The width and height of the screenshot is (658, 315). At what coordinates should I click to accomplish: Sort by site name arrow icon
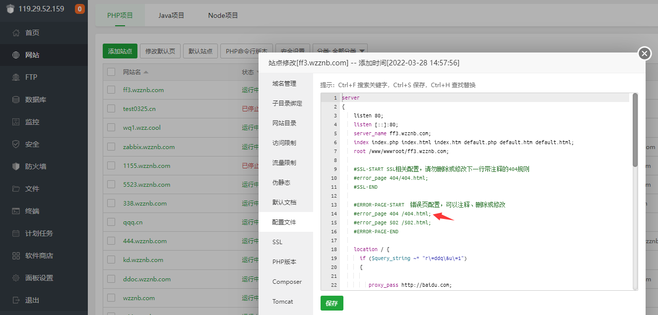tap(146, 72)
